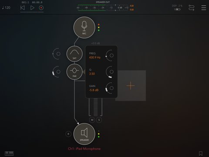The image size is (209, 157).
Task: Open the routing connections icon
Action: point(192,8)
